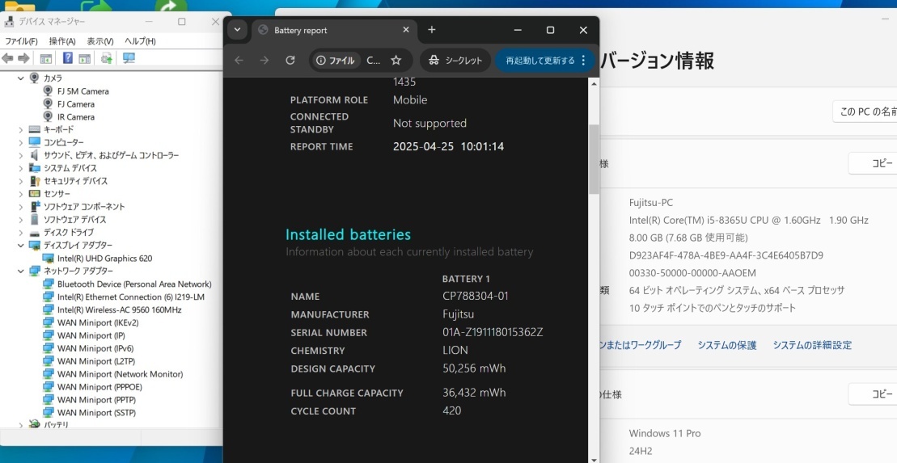Select WAN Miniport (PPTP)
897x463 pixels.
tap(96, 399)
